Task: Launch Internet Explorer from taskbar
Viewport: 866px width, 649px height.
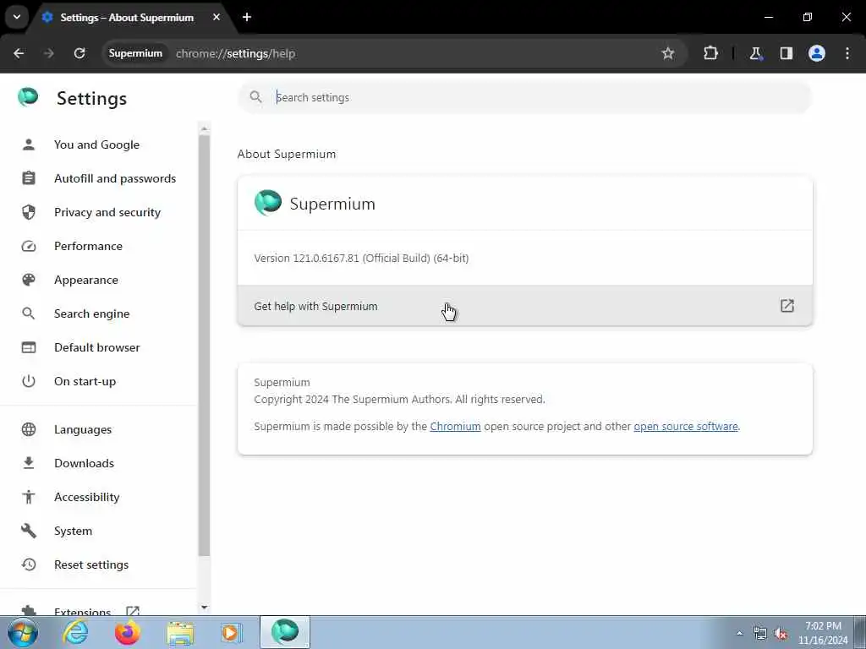Action: click(x=75, y=632)
